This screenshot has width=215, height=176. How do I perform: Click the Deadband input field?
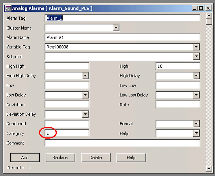click(x=67, y=124)
